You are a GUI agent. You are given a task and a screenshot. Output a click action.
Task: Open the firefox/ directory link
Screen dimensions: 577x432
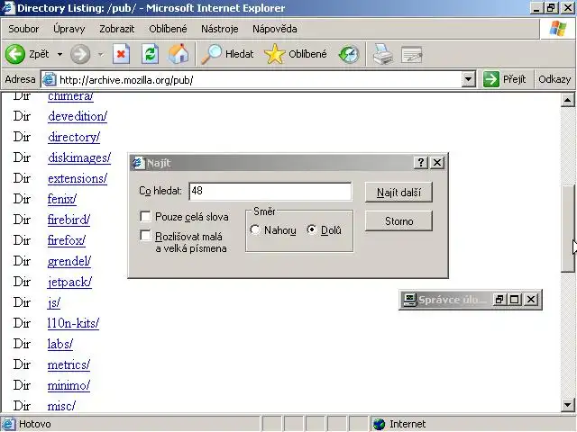[67, 240]
